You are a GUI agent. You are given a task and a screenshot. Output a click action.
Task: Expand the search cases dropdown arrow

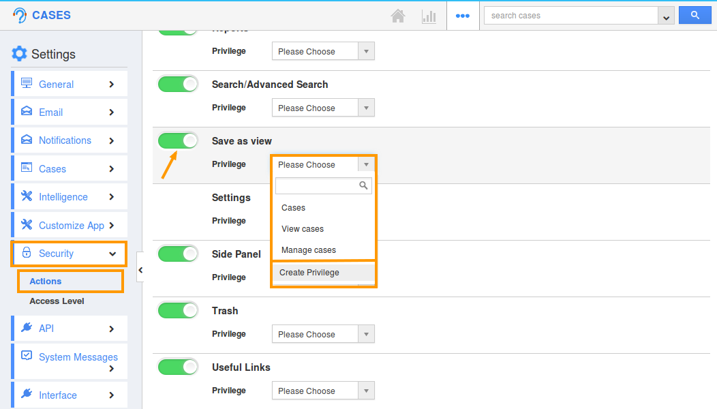tap(666, 16)
